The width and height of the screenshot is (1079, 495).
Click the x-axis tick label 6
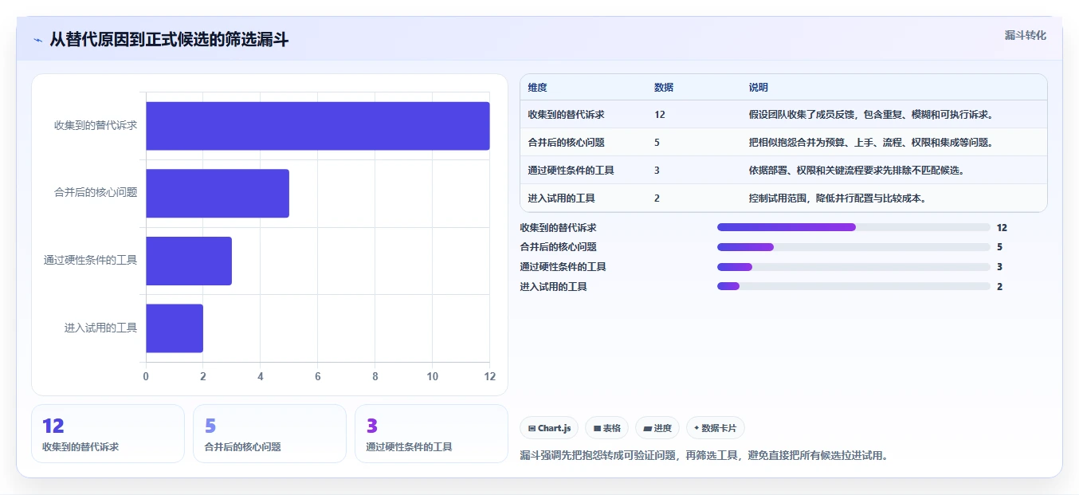click(318, 376)
